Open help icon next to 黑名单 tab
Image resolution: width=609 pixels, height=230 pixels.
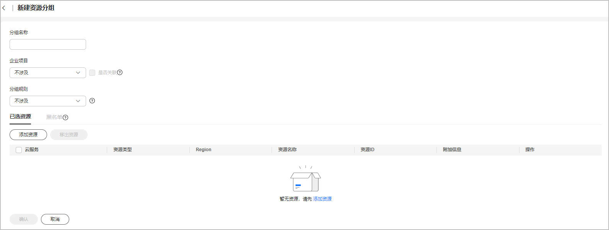(x=65, y=117)
